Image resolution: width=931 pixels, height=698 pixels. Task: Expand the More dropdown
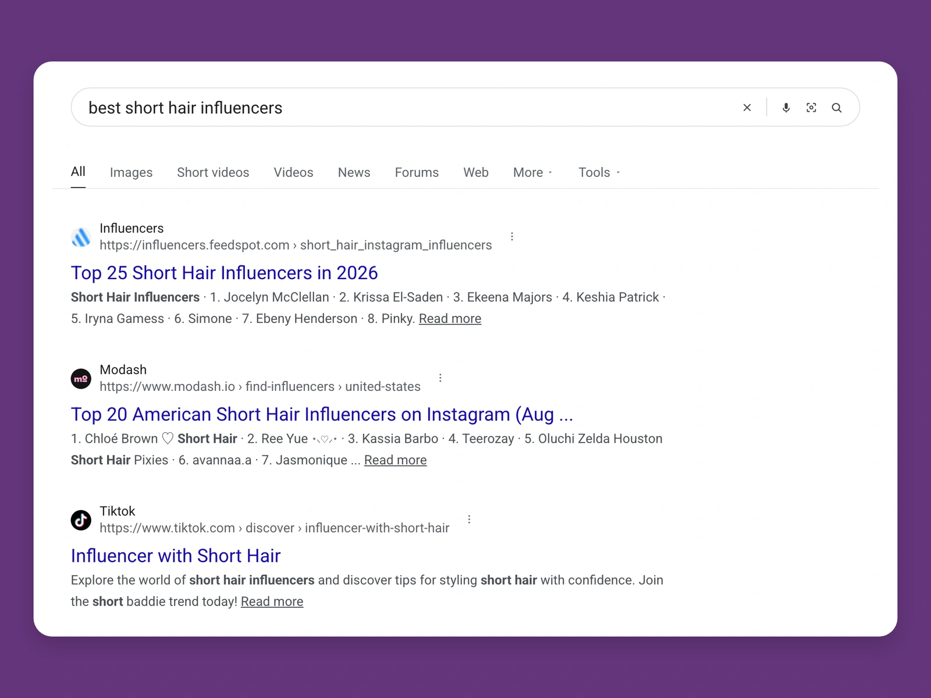click(x=532, y=172)
